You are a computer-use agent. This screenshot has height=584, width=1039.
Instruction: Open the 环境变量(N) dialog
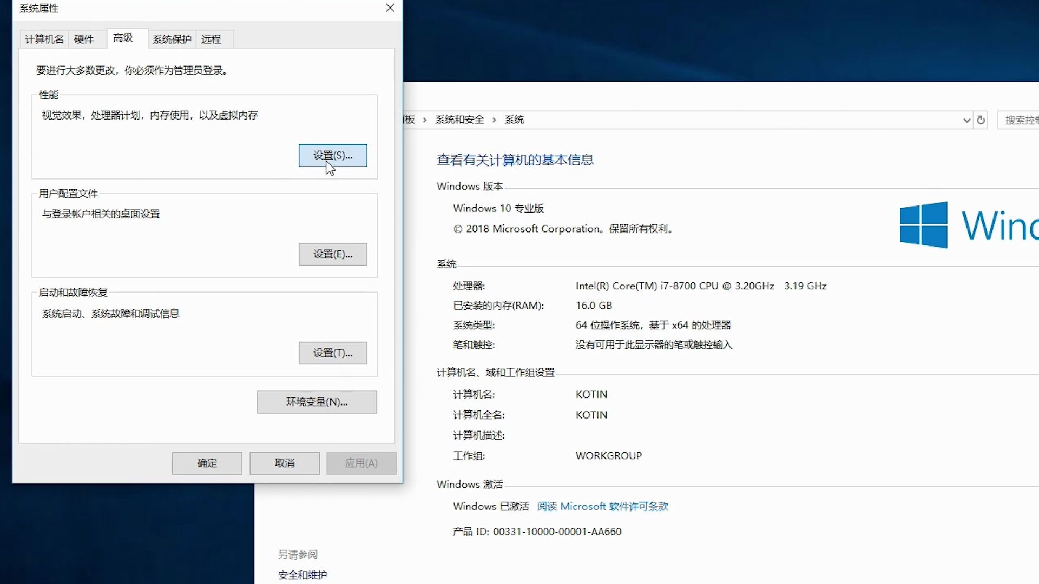click(317, 402)
